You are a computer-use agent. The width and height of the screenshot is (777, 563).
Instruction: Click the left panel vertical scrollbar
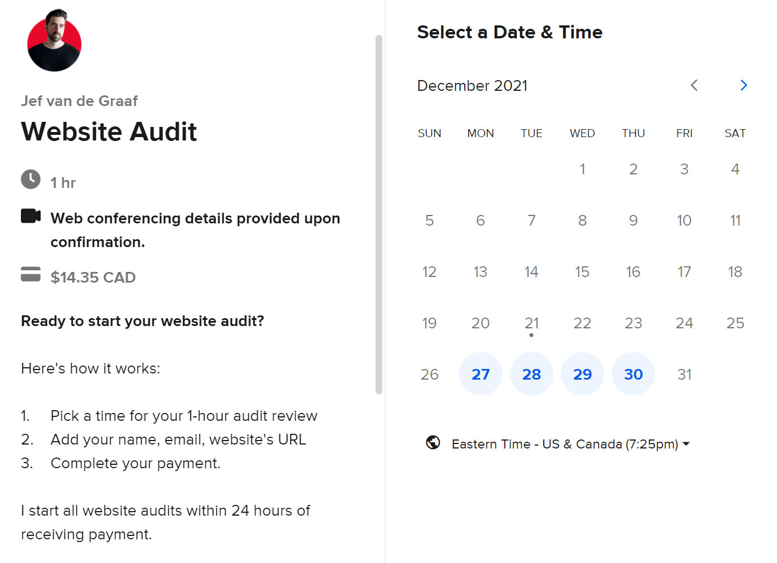pos(379,214)
